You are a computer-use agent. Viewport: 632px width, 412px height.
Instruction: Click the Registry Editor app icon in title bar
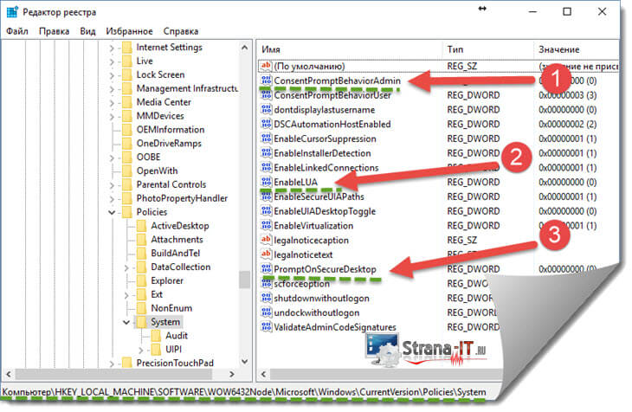(10, 12)
